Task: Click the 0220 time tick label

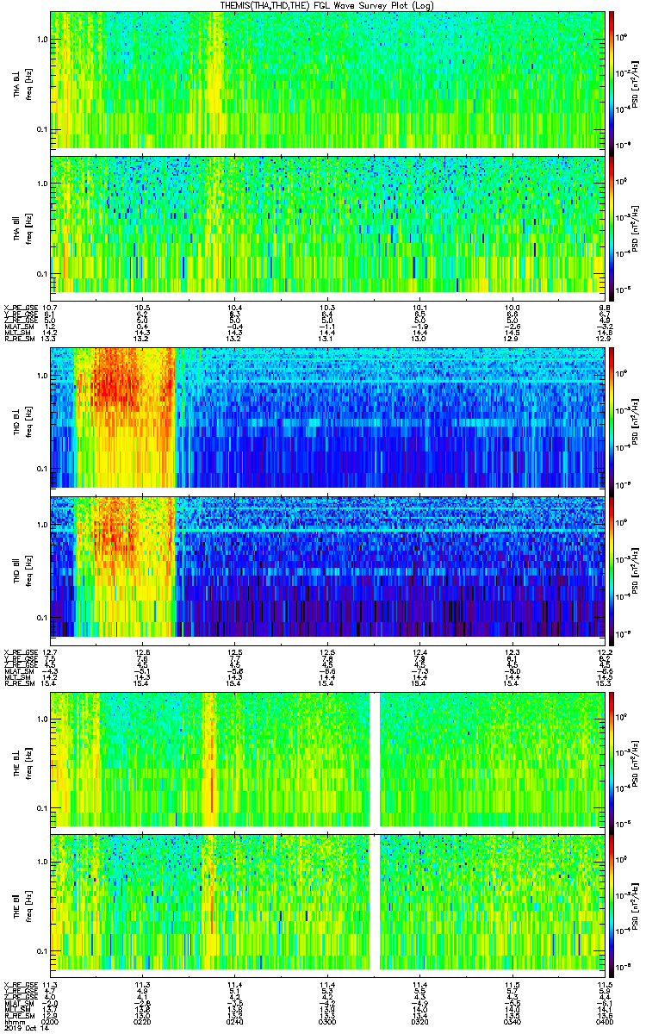Action: pos(143,1020)
